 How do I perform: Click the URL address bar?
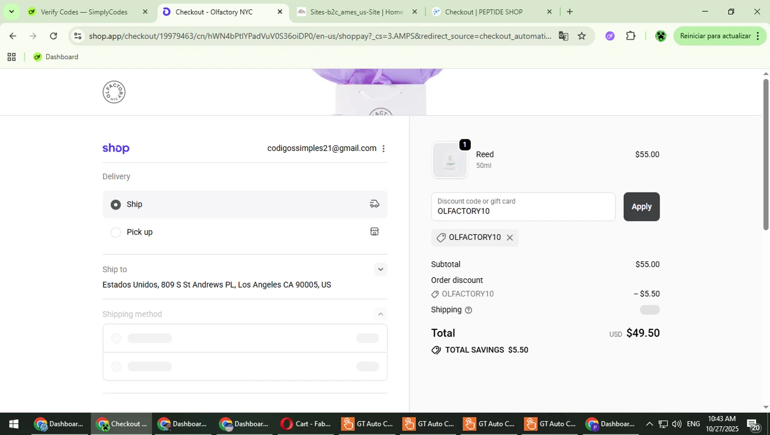tap(320, 36)
